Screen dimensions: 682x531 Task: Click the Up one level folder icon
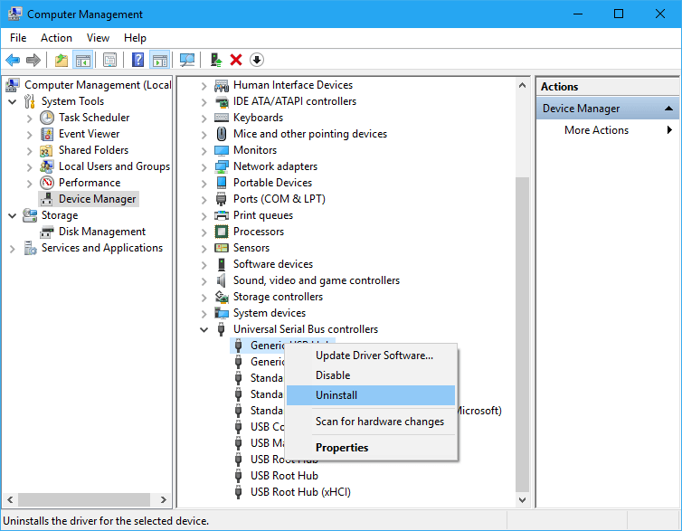[61, 60]
